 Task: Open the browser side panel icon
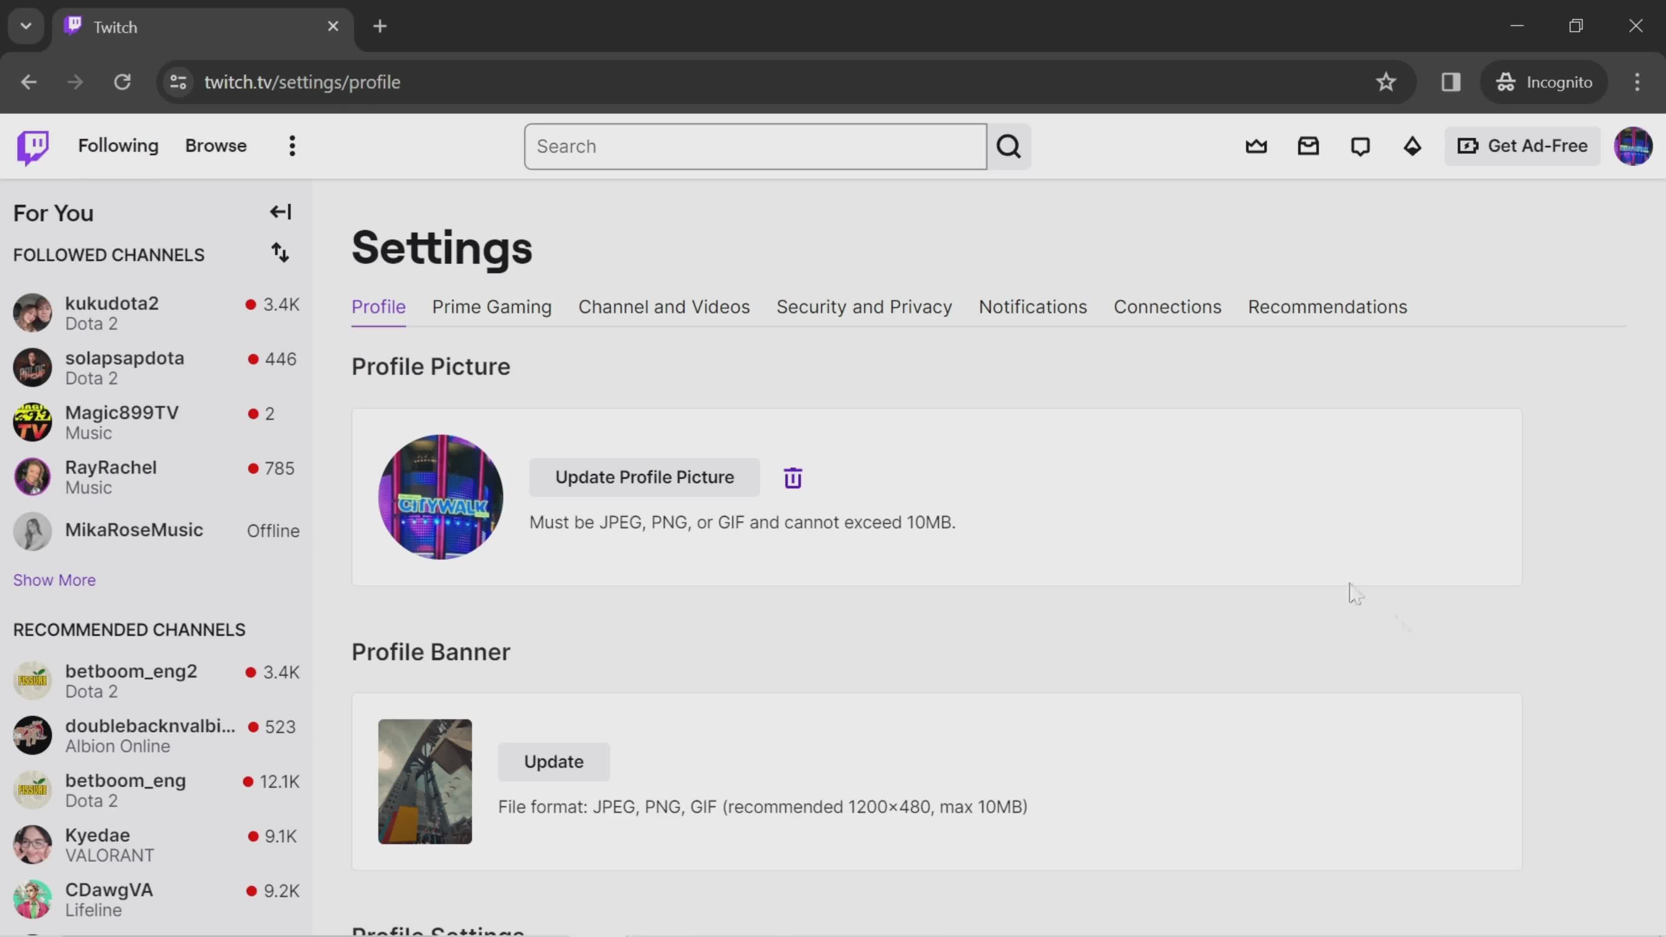(1451, 82)
